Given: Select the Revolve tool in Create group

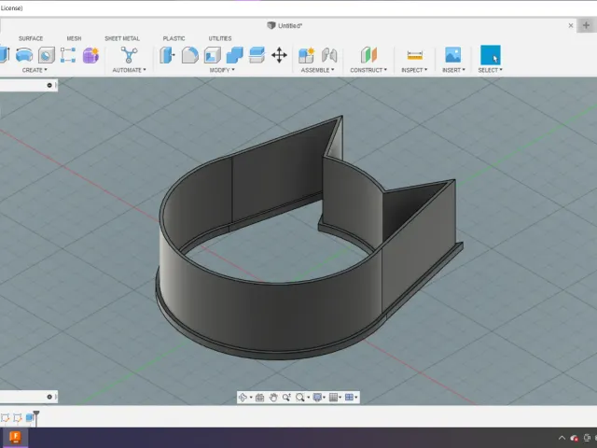Looking at the screenshot, I should coord(23,55).
